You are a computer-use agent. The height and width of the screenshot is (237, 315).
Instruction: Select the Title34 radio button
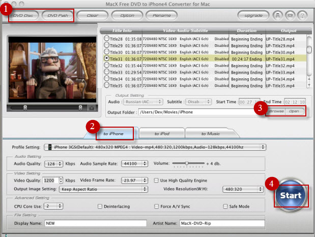(x=107, y=78)
